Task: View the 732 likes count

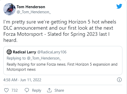Action: tap(15, 90)
